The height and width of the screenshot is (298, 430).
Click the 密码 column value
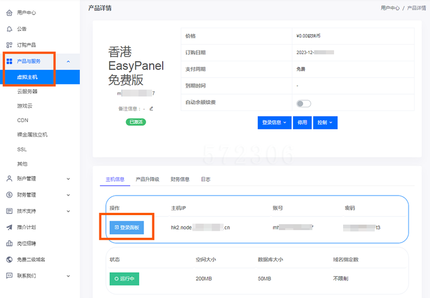click(x=362, y=228)
